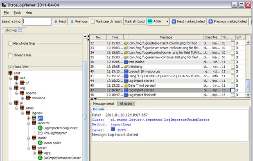Collapse the net tree node
The height and width of the screenshot is (161, 253).
pos(11,78)
